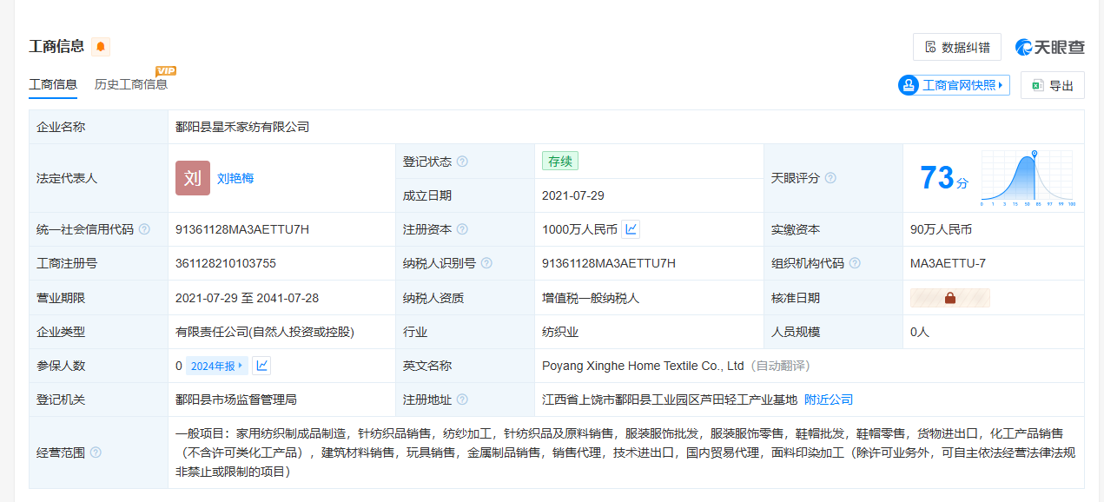This screenshot has width=1104, height=502.
Task: Click help icon beside 登记状态
Action: coord(462,162)
